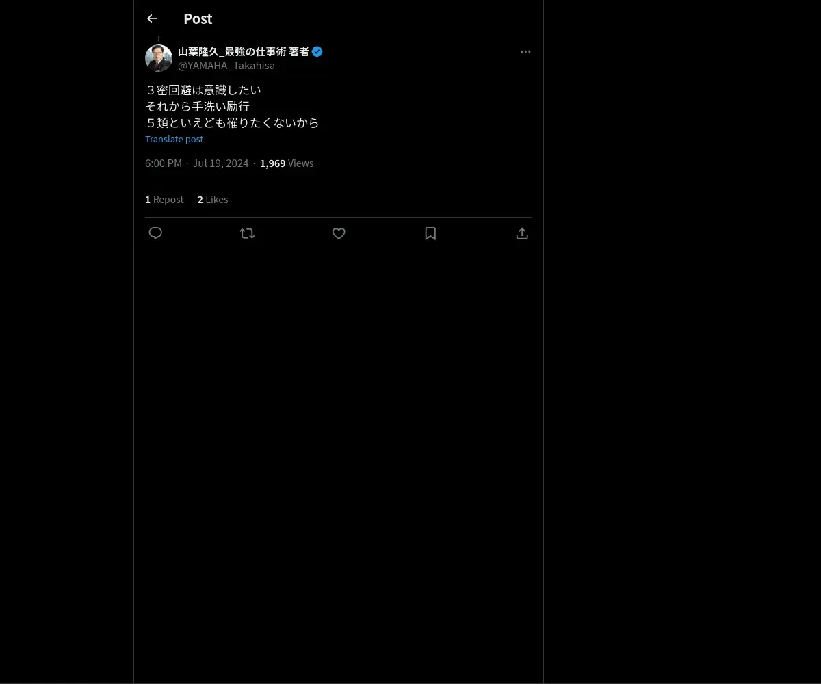Click the Post page heading
Screen dimensions: 821x684
coord(198,18)
